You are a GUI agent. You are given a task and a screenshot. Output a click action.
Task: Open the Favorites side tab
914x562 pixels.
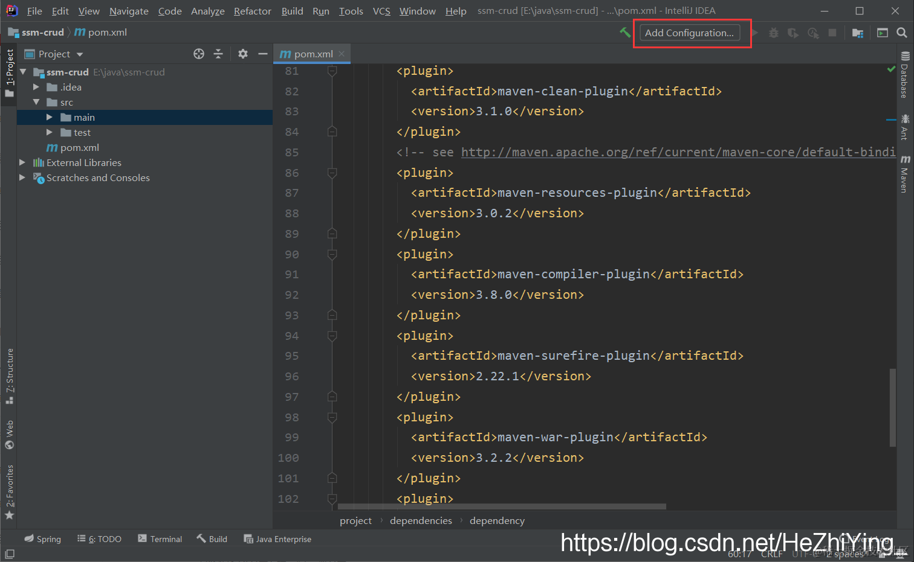click(x=9, y=492)
